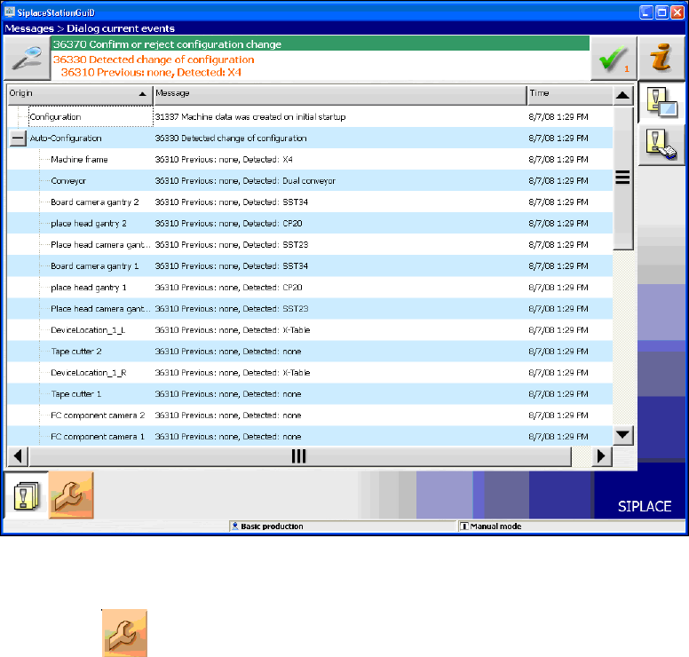The width and height of the screenshot is (689, 657).
Task: Click the vertical scrollbar thumb
Action: pos(622,178)
